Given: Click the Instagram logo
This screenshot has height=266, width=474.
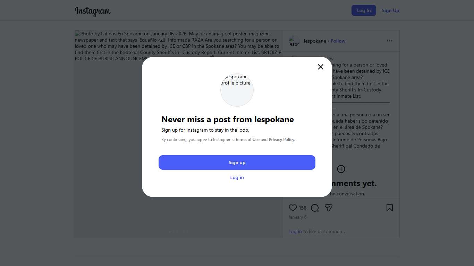Looking at the screenshot, I should [93, 11].
